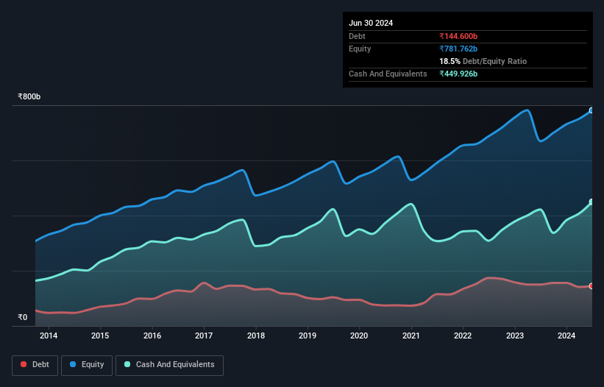Click the 2014 x-axis label
The height and width of the screenshot is (387, 604).
(x=49, y=335)
